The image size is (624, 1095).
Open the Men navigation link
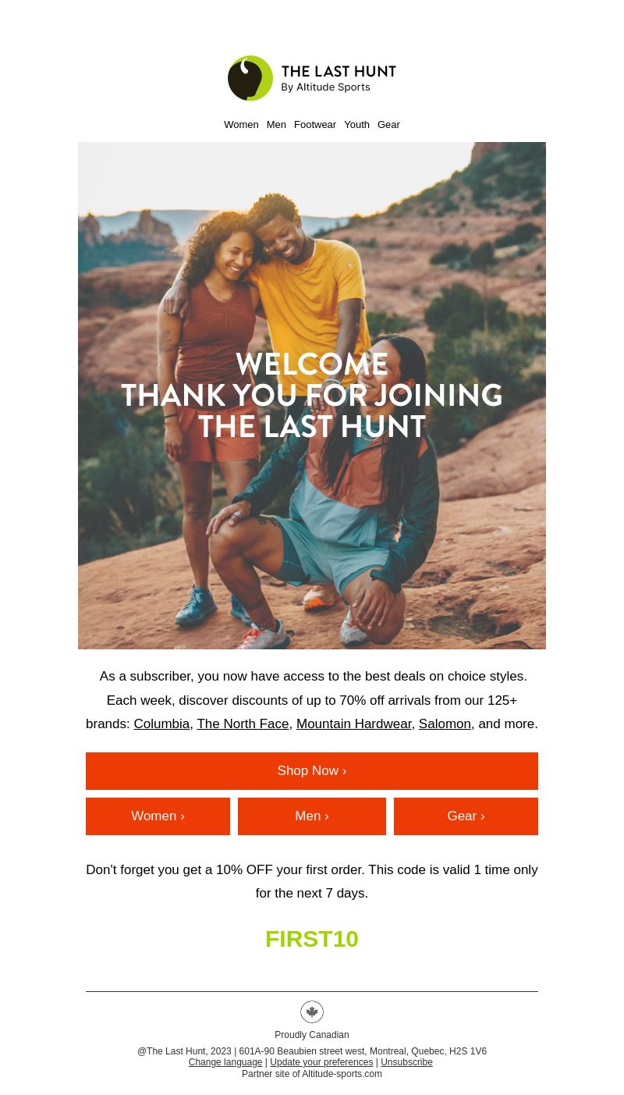tap(276, 125)
